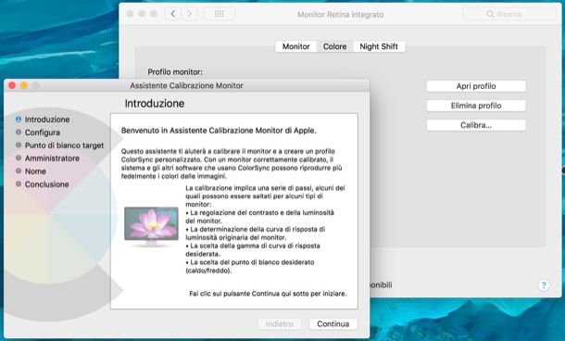
Task: Click the Apri profilo button
Action: [476, 86]
